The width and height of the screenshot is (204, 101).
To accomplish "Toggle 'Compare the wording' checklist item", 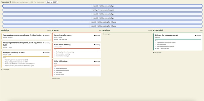I will coord(62,54).
